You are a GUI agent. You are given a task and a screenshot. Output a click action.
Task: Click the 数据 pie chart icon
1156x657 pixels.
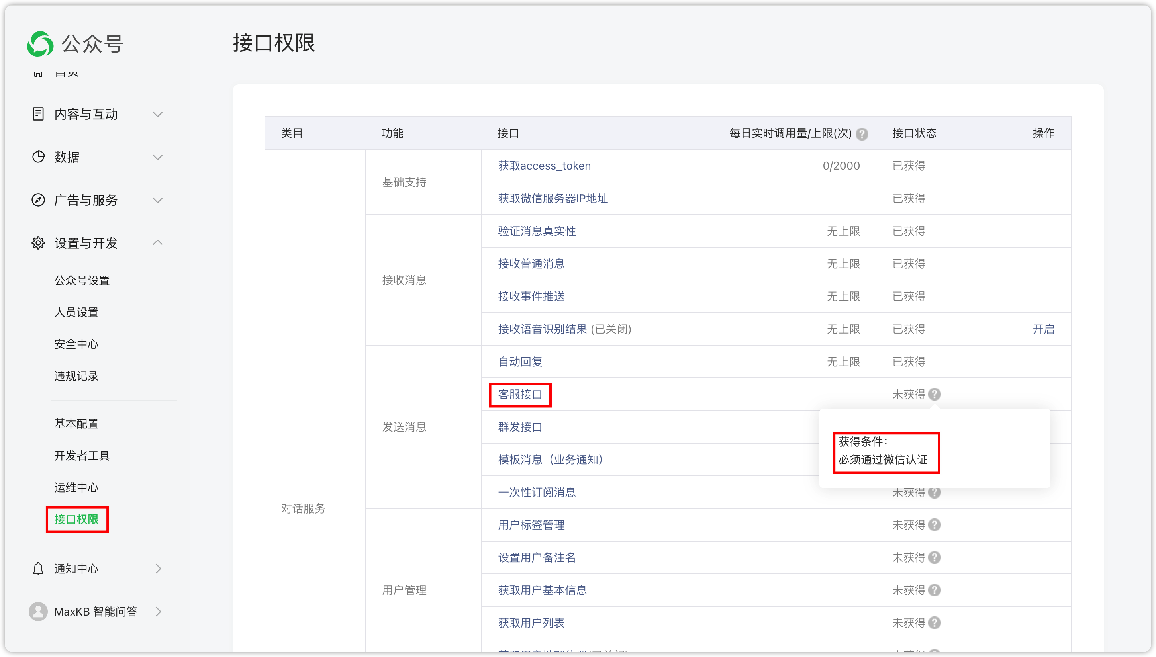click(38, 157)
